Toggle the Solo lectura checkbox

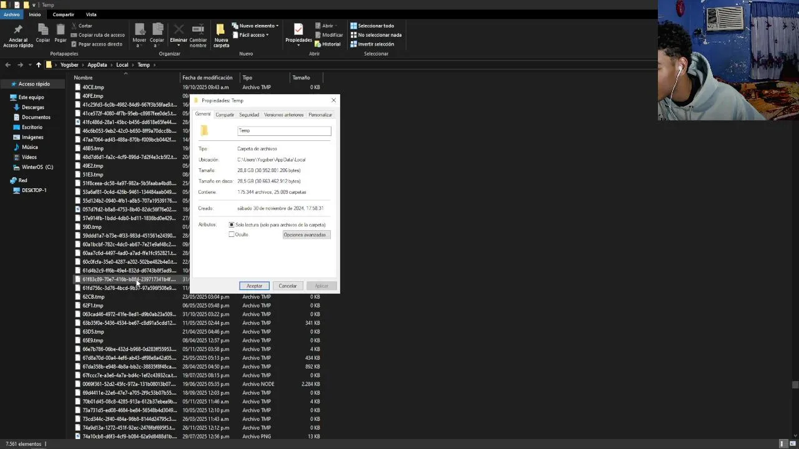coord(232,224)
